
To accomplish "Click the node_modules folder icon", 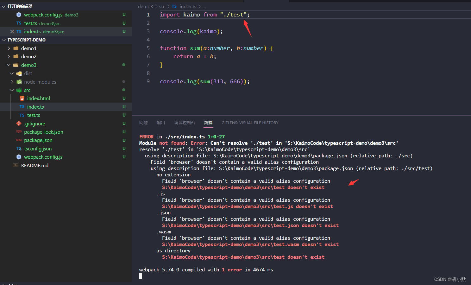I will pos(19,82).
